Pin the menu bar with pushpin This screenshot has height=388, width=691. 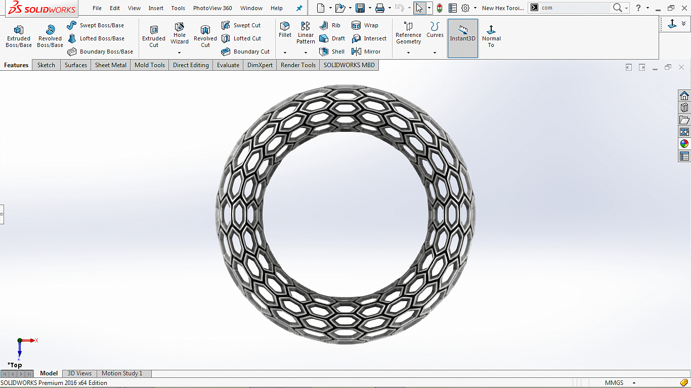point(299,8)
